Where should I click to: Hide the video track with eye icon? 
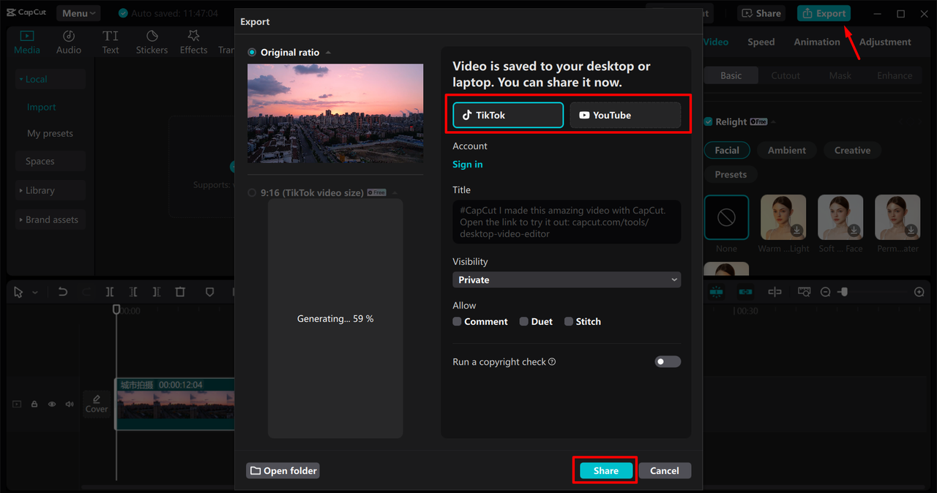52,404
